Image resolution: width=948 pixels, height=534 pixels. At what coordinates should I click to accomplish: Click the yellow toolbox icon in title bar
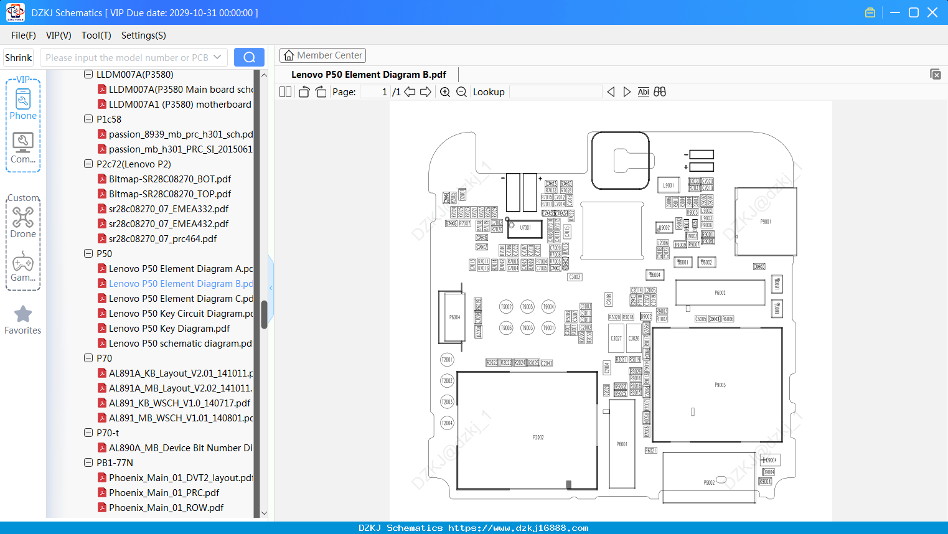(x=870, y=12)
